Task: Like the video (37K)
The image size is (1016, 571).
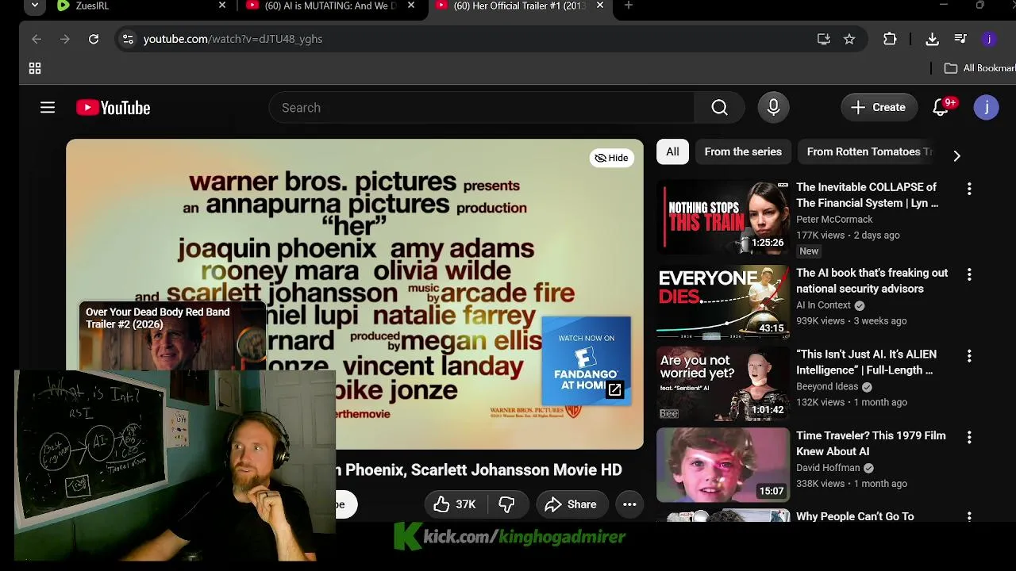Action: point(454,504)
